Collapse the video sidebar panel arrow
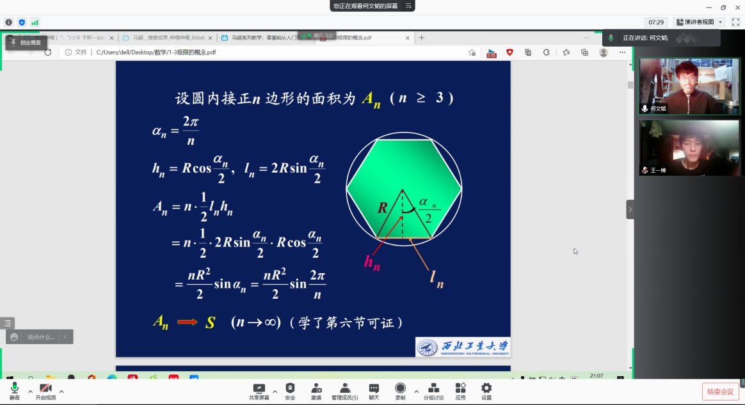745x405 pixels. pos(630,209)
